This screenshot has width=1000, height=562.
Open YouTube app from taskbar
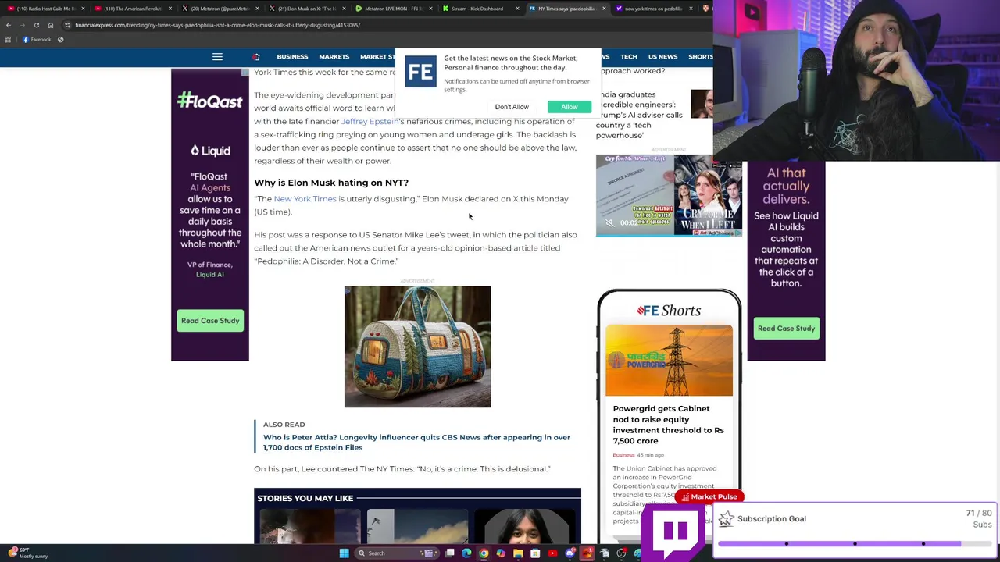tap(552, 553)
